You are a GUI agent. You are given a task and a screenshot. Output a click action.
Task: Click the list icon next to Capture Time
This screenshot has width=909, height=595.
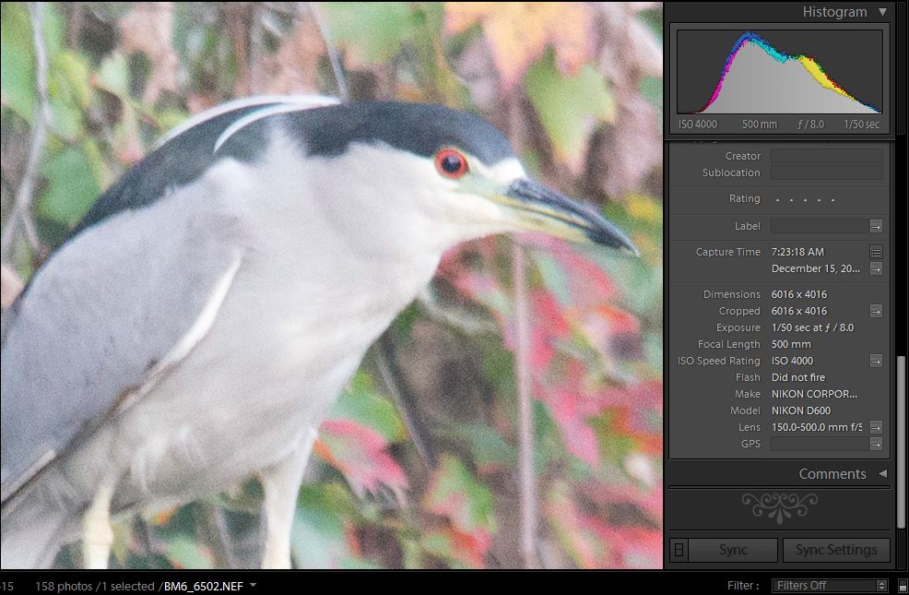coord(876,252)
